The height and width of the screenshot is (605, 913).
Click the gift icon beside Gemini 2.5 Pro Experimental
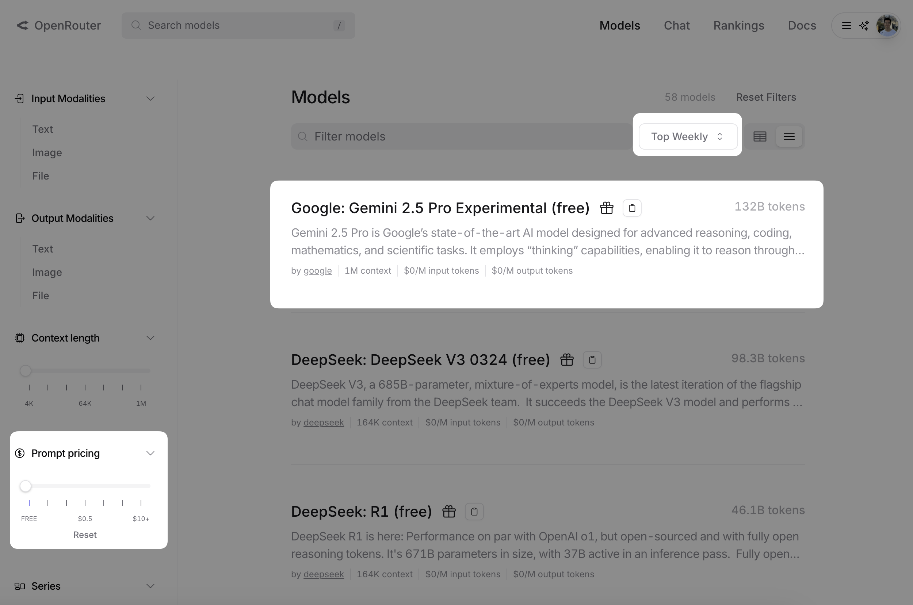(607, 208)
